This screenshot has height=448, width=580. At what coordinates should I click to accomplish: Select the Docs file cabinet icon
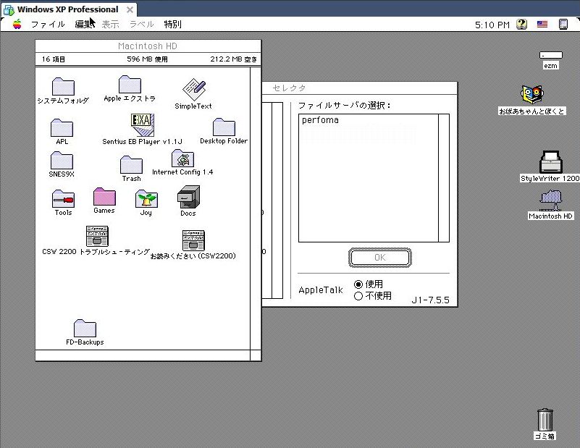[x=188, y=197]
